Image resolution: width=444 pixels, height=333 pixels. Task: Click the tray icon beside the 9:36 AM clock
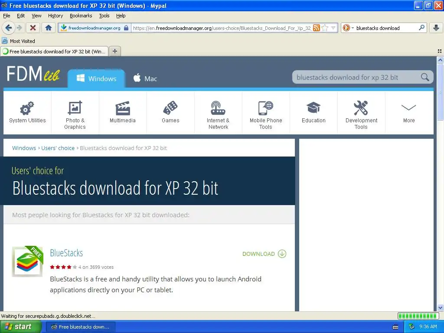point(411,327)
